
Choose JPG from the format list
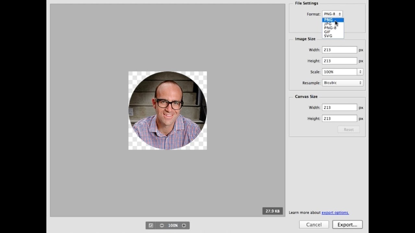(x=328, y=24)
